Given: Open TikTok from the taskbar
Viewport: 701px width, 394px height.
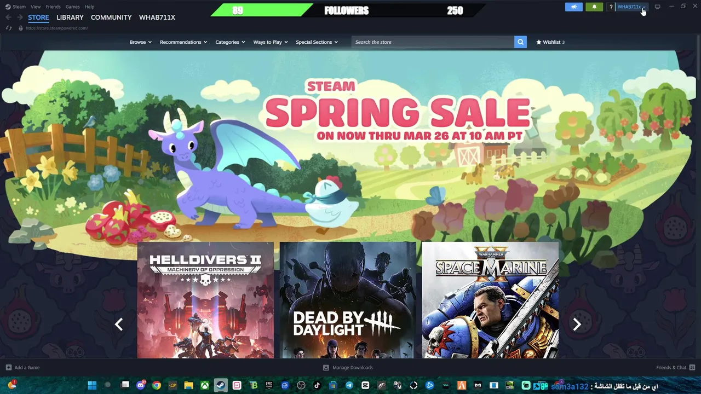Looking at the screenshot, I should 317,385.
